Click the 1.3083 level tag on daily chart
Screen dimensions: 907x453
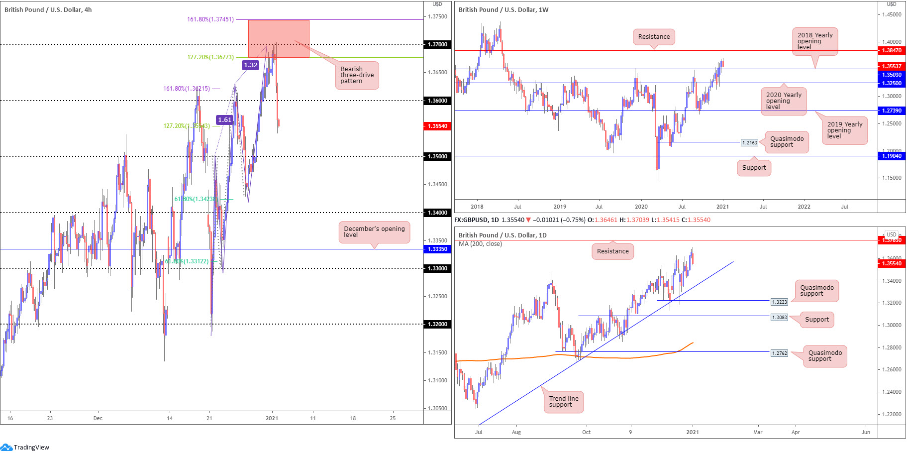780,317
